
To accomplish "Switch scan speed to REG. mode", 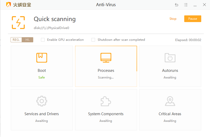I will pos(16,40).
